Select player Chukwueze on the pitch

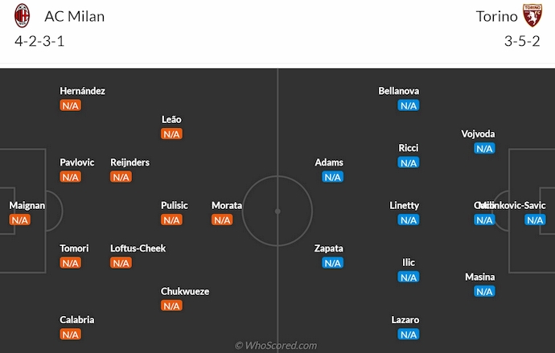click(x=186, y=291)
